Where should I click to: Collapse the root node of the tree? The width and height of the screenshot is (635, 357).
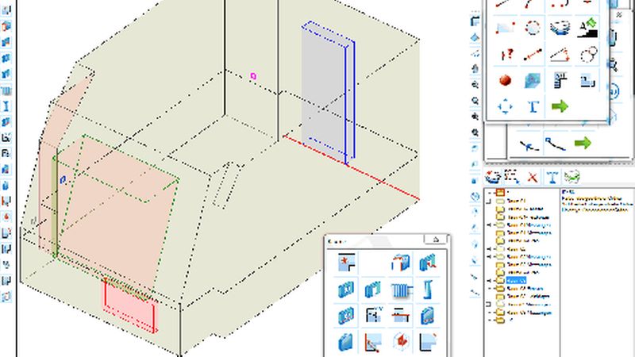489,193
